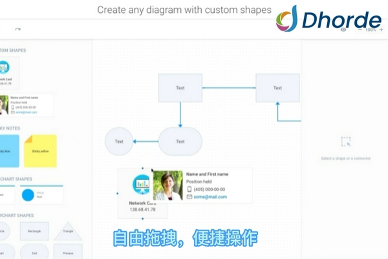The height and width of the screenshot is (259, 388).
Task: Zoom out with the minus button
Action: point(361,29)
